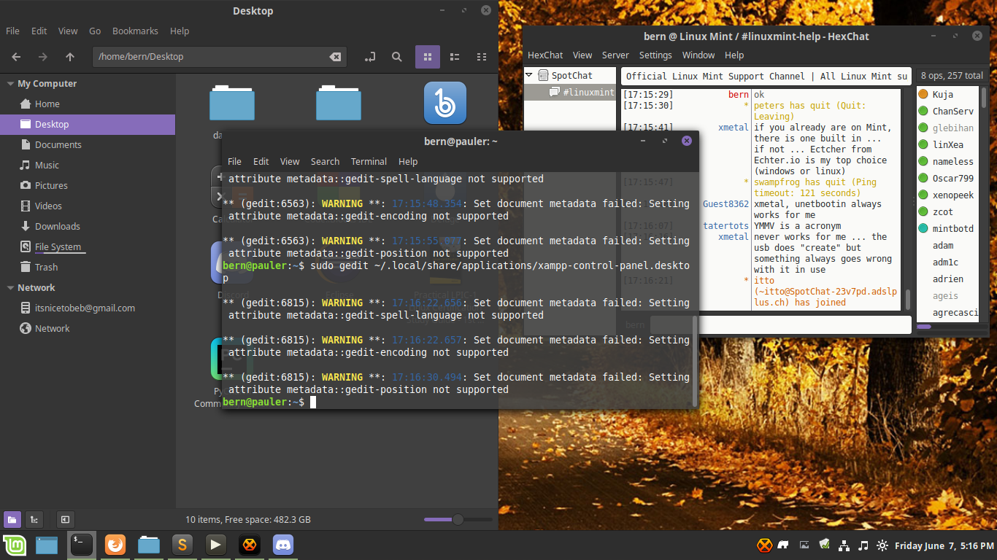This screenshot has width=997, height=560.
Task: Go forward in Nemo file manager
Action: pos(43,57)
